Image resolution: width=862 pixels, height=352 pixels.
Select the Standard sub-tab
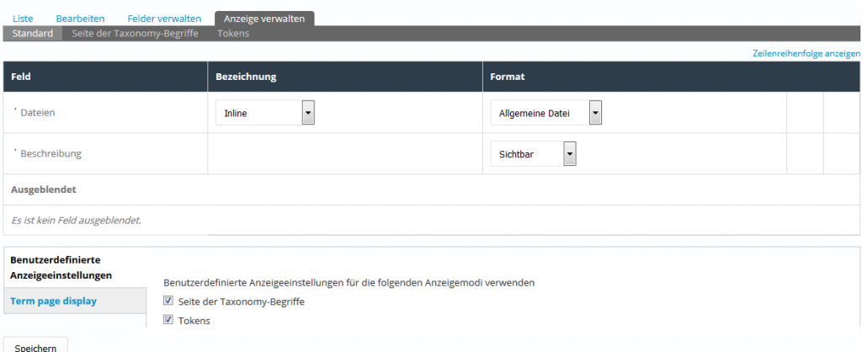point(33,34)
